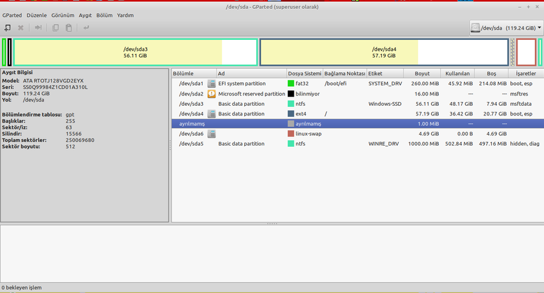Open the Düzenle menu

point(36,15)
